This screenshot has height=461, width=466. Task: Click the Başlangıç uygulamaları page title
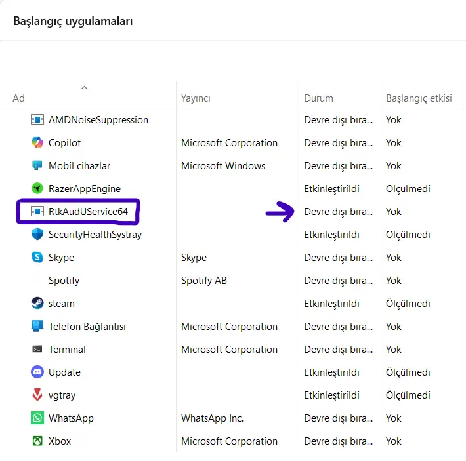click(x=73, y=22)
